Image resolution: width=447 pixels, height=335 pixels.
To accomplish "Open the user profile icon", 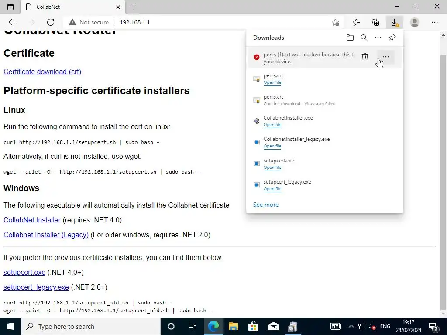I will point(415,22).
